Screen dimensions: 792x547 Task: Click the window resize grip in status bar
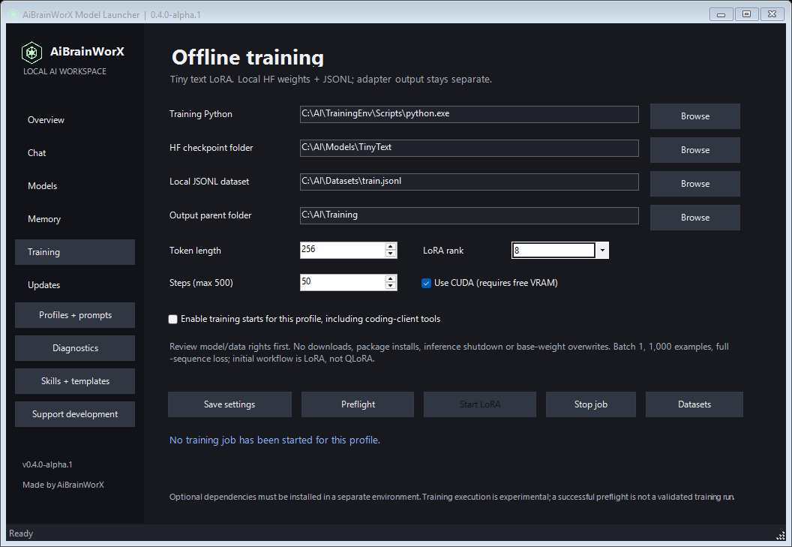781,536
